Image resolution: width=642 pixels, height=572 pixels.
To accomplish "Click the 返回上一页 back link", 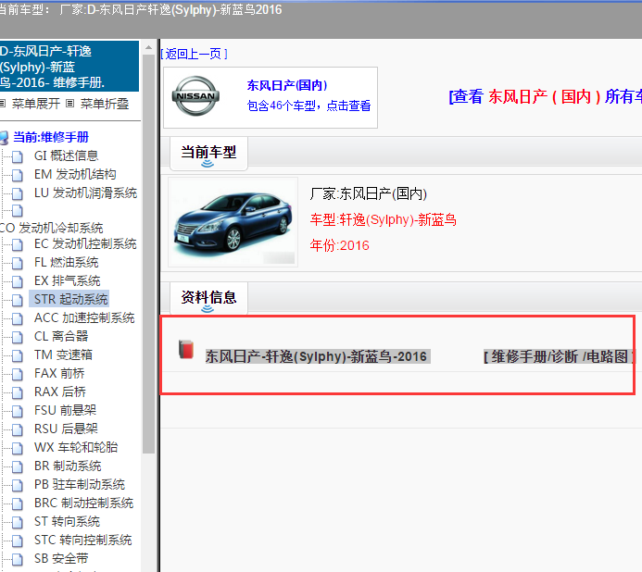I will [x=194, y=54].
